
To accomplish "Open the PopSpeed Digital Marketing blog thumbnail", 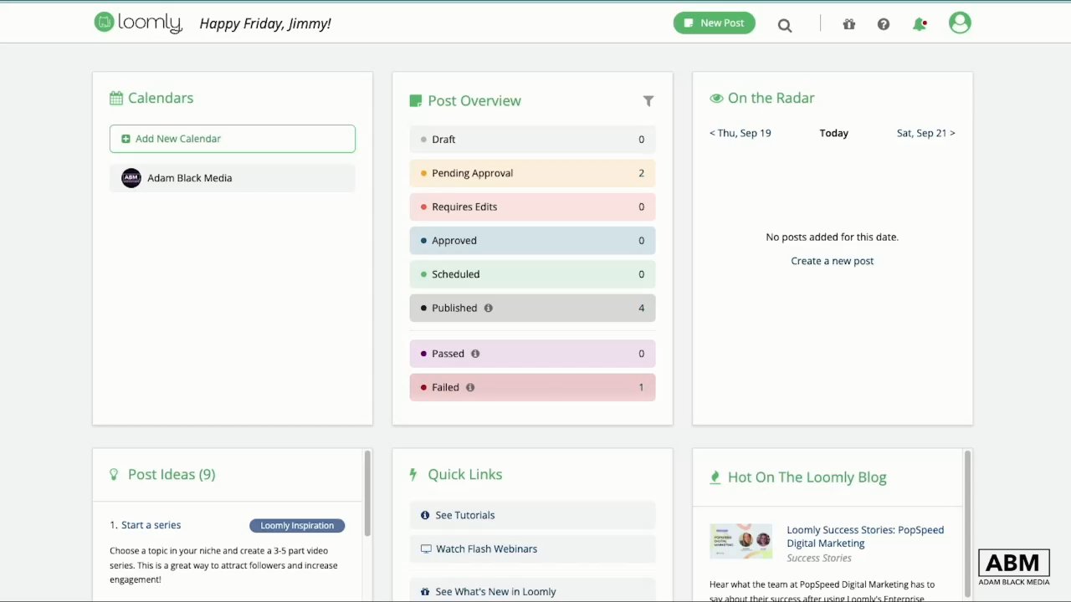I will (740, 542).
